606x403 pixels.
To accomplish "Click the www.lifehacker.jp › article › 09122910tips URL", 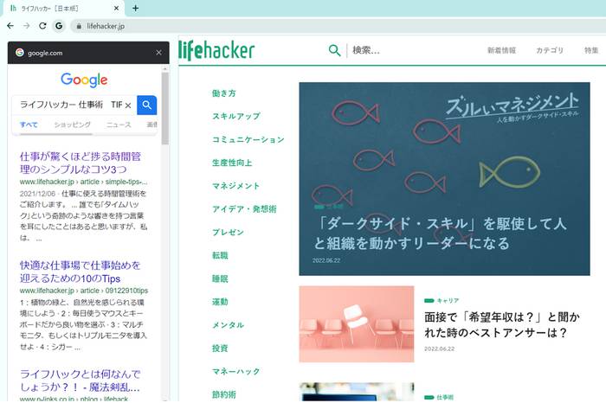I will 84,291.
